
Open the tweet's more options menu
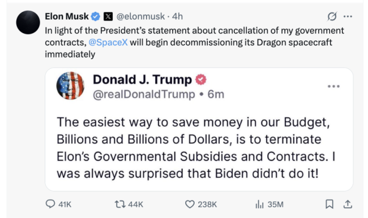348,16
